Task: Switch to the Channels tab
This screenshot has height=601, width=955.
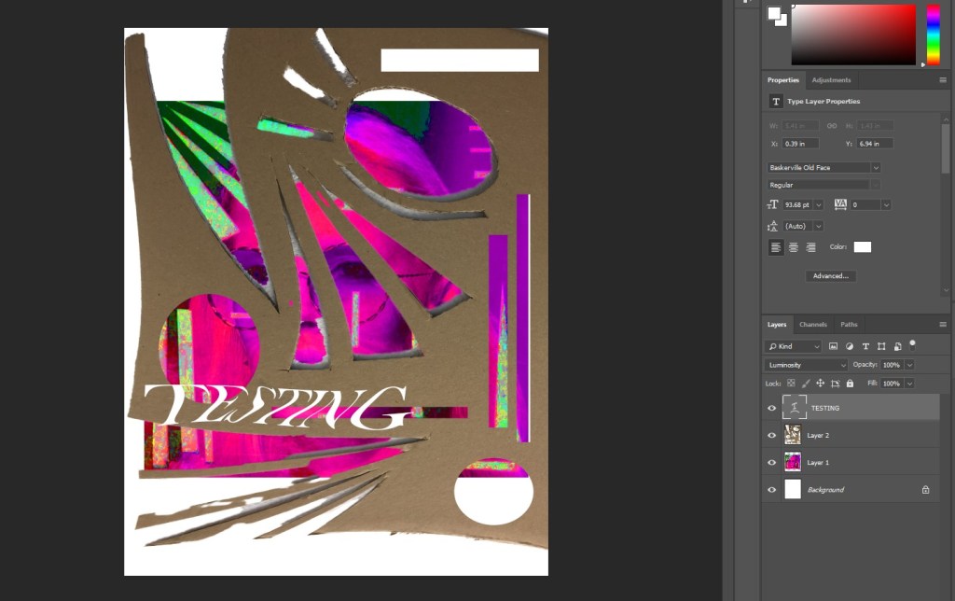Action: coord(812,325)
